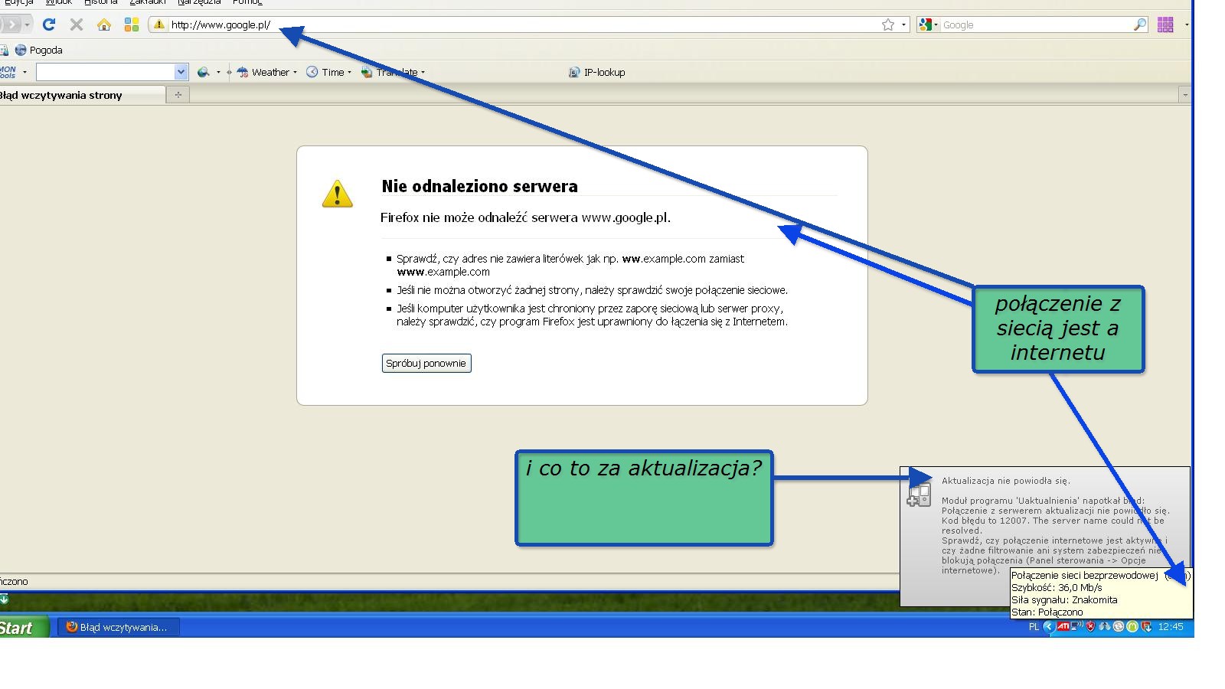Click the wireless network tray icon
The image size is (1225, 689).
[1076, 627]
